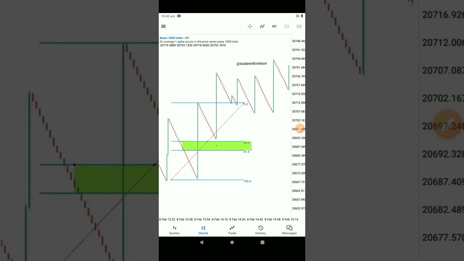This screenshot has height=261, width=464.
Task: Switch to the Charts tab
Action: click(203, 230)
